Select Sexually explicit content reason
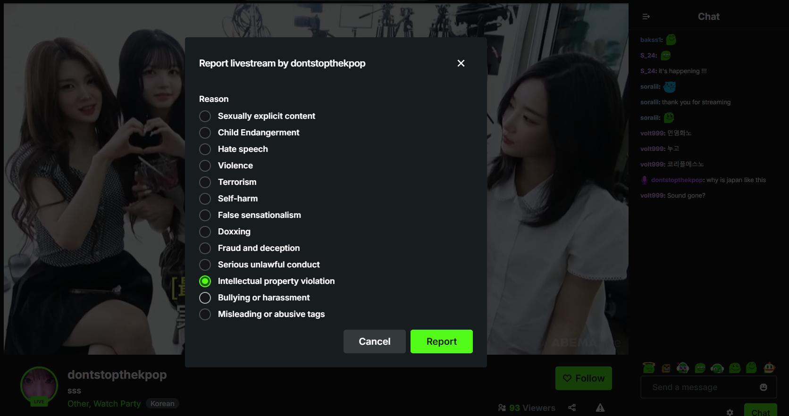Screen dimensions: 789x416 click(x=205, y=116)
